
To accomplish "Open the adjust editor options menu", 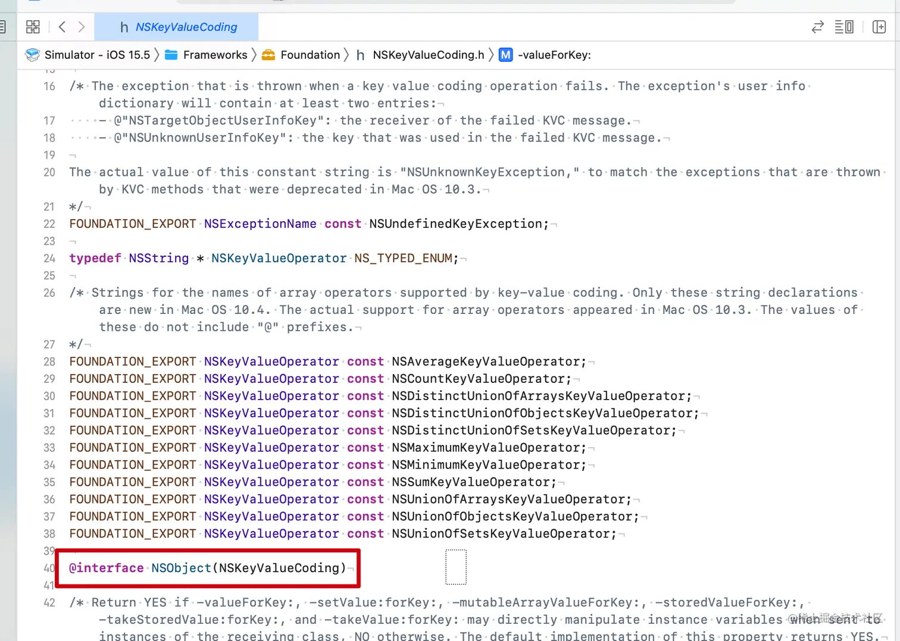I will coord(844,27).
